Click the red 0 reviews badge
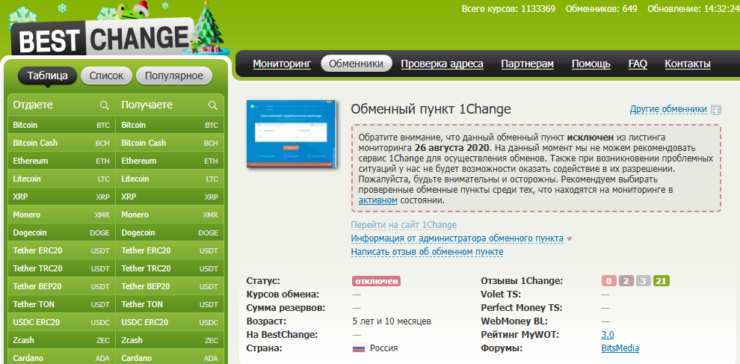The width and height of the screenshot is (740, 364). (608, 281)
